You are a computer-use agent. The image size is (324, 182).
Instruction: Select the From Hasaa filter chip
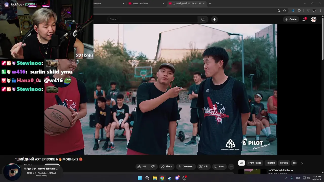[255, 163]
